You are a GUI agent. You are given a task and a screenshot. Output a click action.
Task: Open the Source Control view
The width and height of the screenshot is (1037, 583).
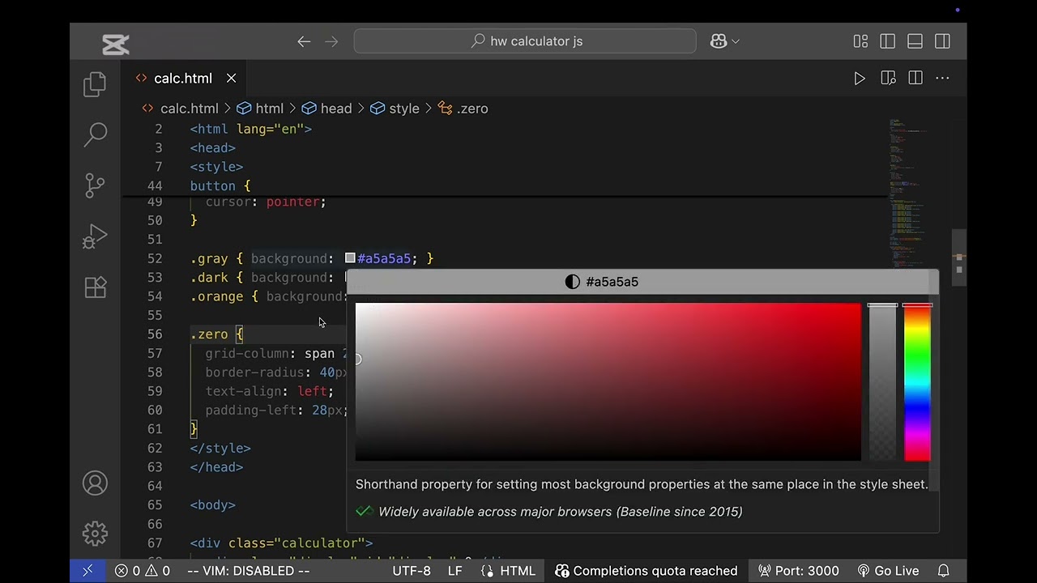click(x=95, y=185)
